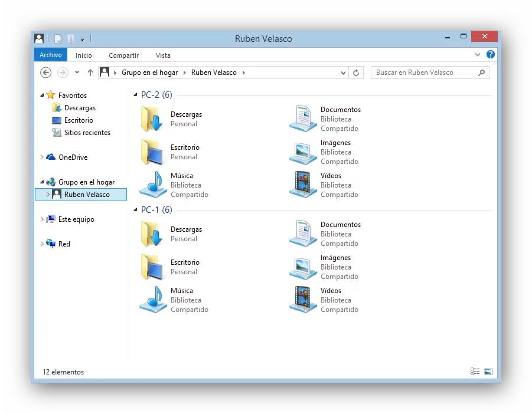This screenshot has width=532, height=414.
Task: Click Grupo en el hogar breadcrumb
Action: [149, 73]
